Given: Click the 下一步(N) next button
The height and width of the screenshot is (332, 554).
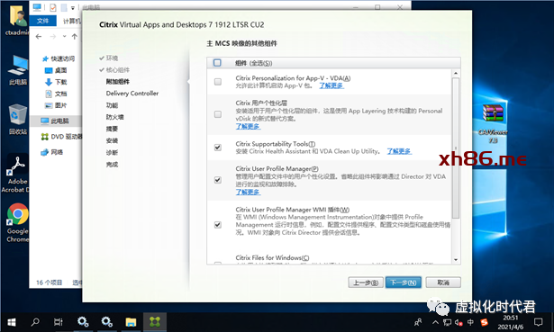Looking at the screenshot, I should 404,283.
